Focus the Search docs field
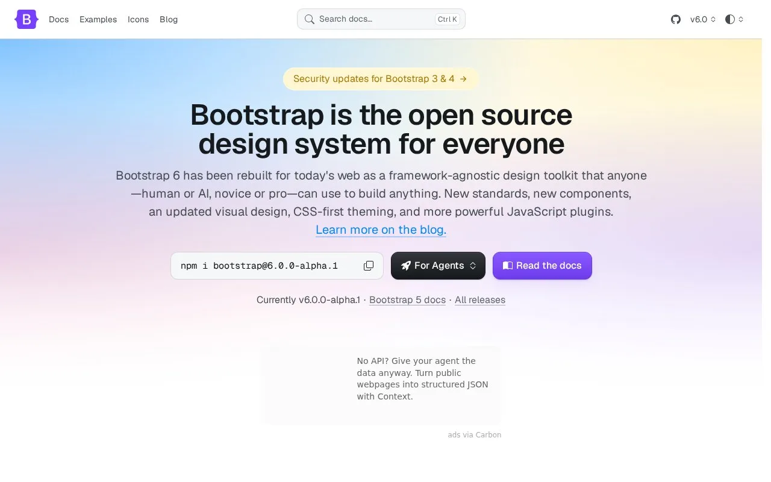Viewport: 771px width, 482px height. (381, 19)
